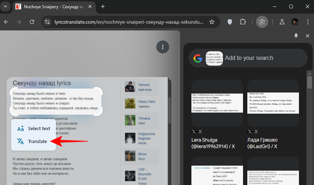The height and width of the screenshot is (185, 314).
Task: Pin the Lens side panel
Action: [296, 36]
